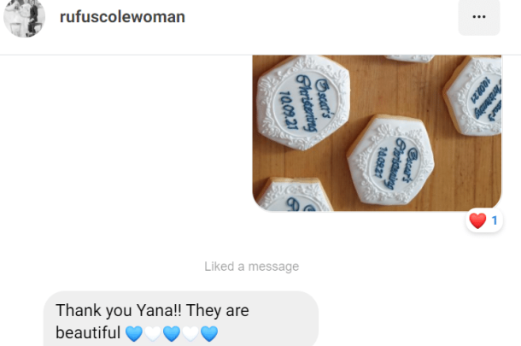Image resolution: width=521 pixels, height=346 pixels.
Task: Open the sent cookie photo message
Action: coord(377,133)
